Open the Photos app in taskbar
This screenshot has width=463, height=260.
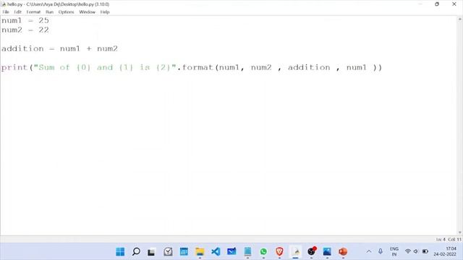point(327,251)
